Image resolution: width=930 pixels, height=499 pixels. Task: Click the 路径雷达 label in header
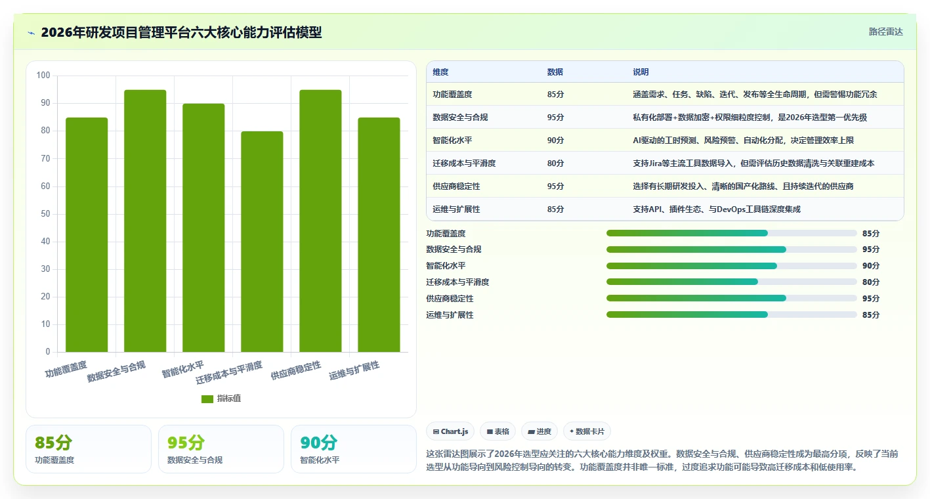tap(885, 32)
